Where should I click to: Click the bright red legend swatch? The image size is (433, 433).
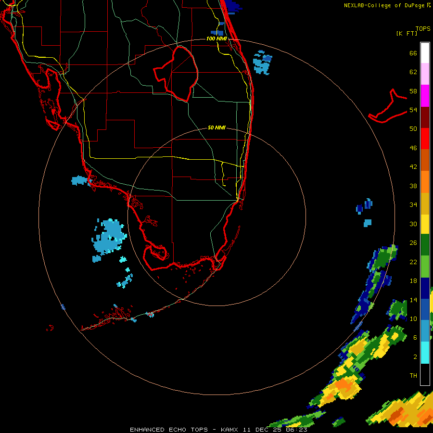tap(425, 139)
